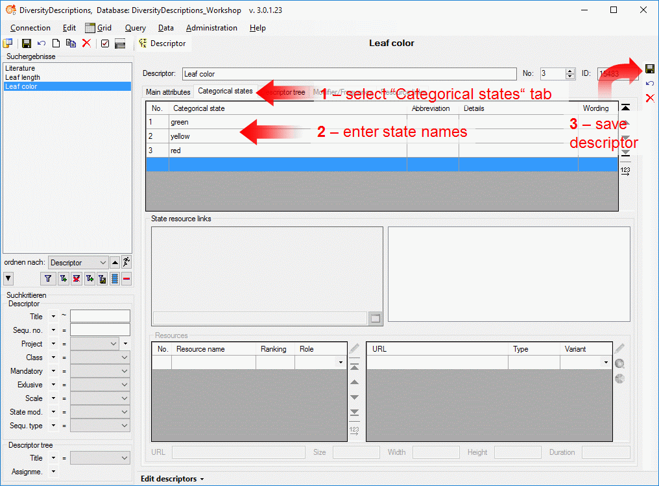Open the Help menu
This screenshot has height=486, width=659.
coord(258,28)
